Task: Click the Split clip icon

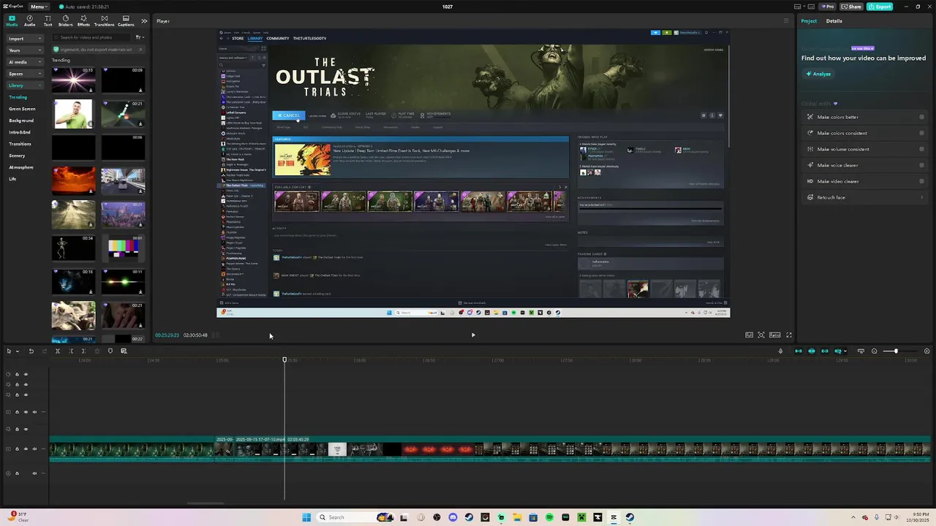Action: 57,351
